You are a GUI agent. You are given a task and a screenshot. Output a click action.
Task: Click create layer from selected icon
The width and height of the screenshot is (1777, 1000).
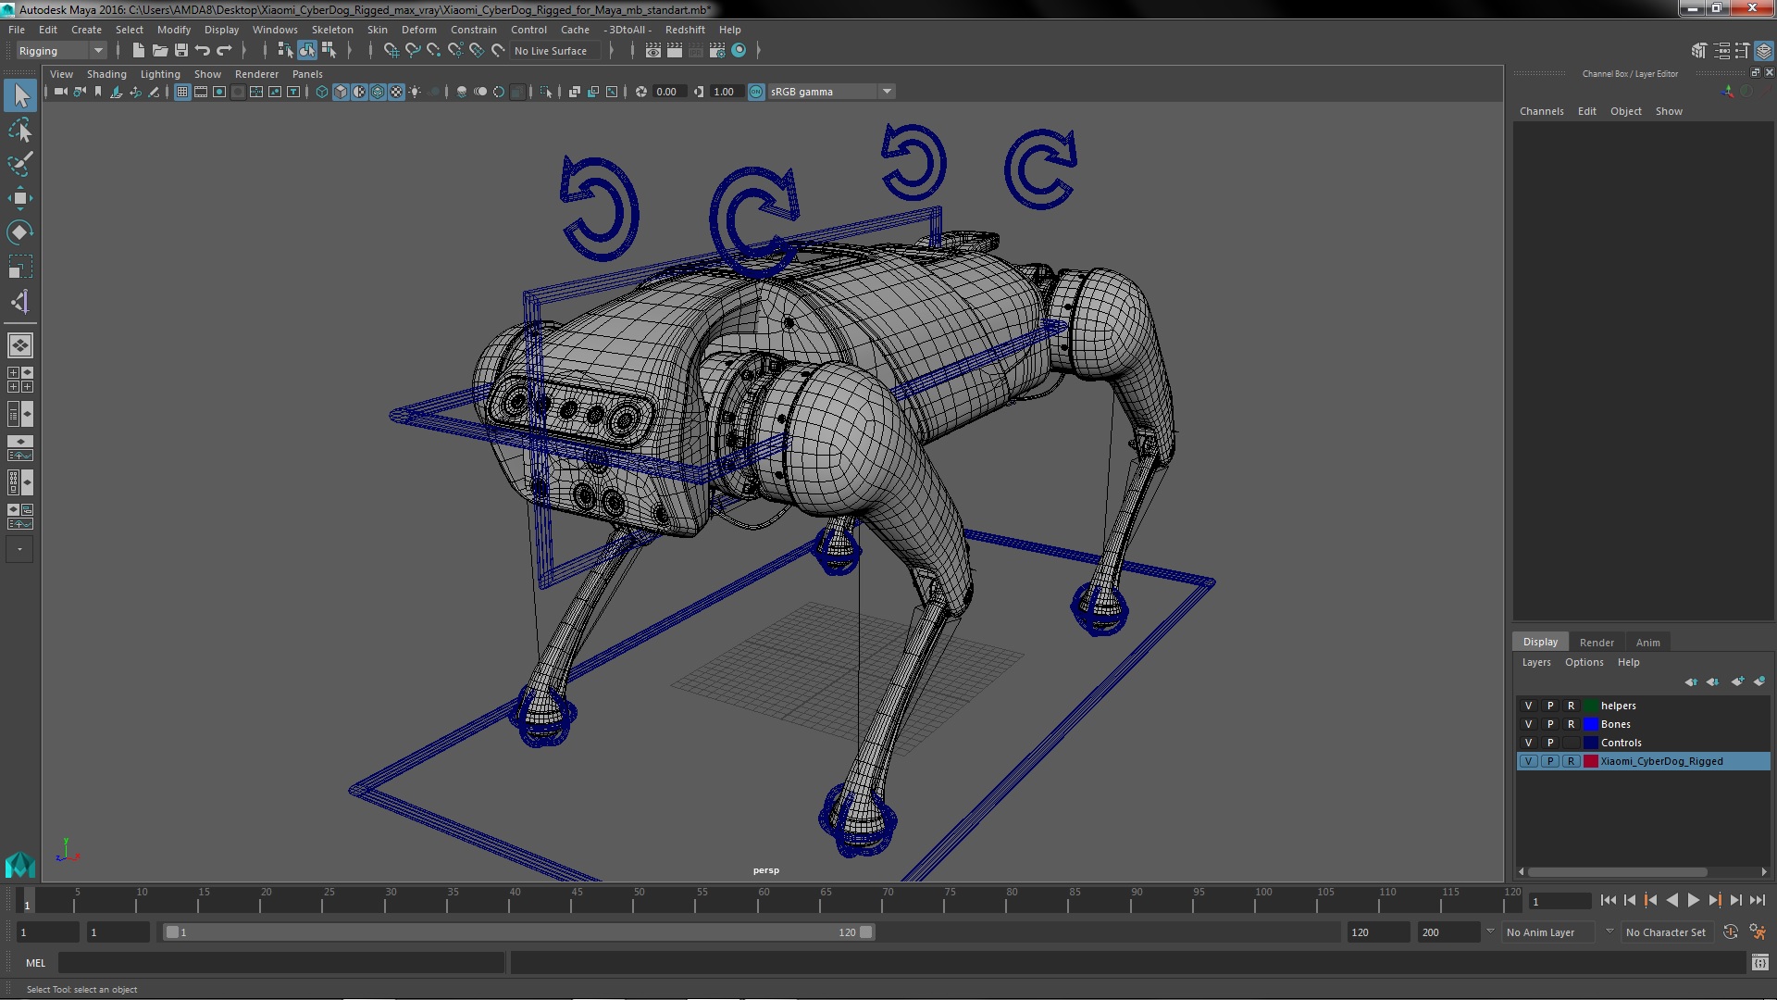click(1759, 682)
